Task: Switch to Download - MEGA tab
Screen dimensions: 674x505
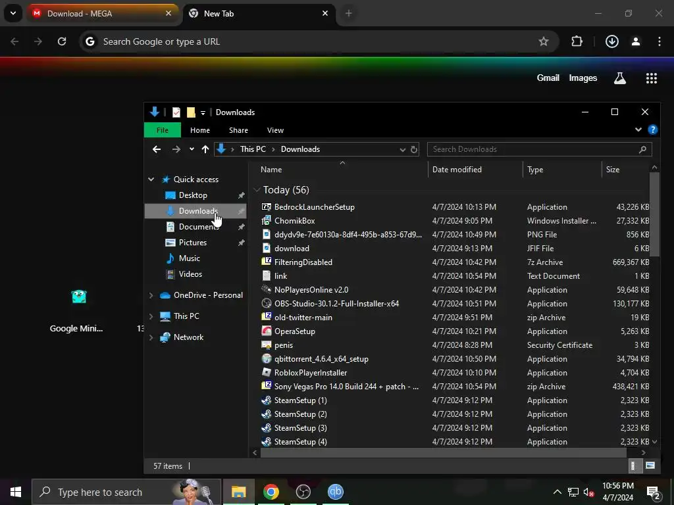Action: pyautogui.click(x=102, y=13)
